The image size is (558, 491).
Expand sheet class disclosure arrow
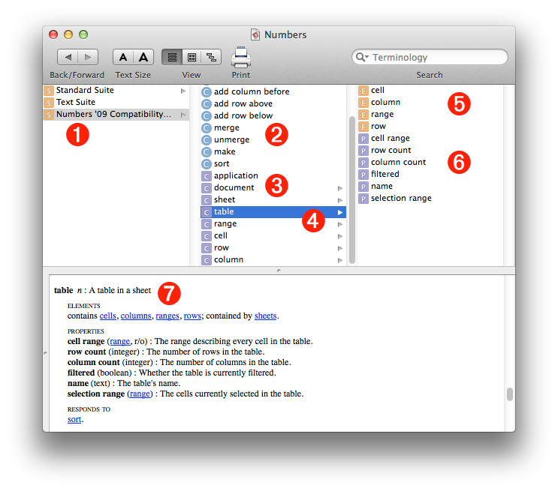tap(340, 200)
